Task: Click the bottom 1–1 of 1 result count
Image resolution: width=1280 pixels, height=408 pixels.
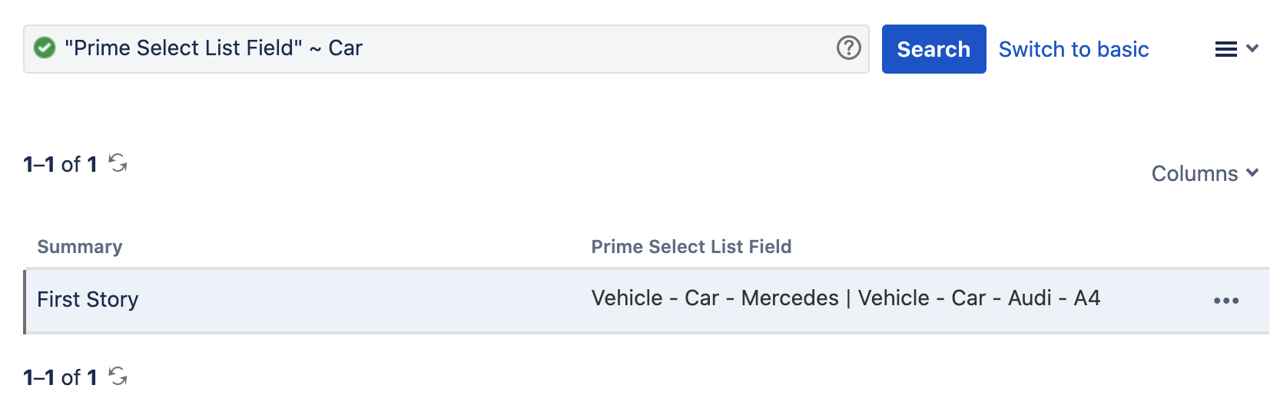Action: [60, 377]
